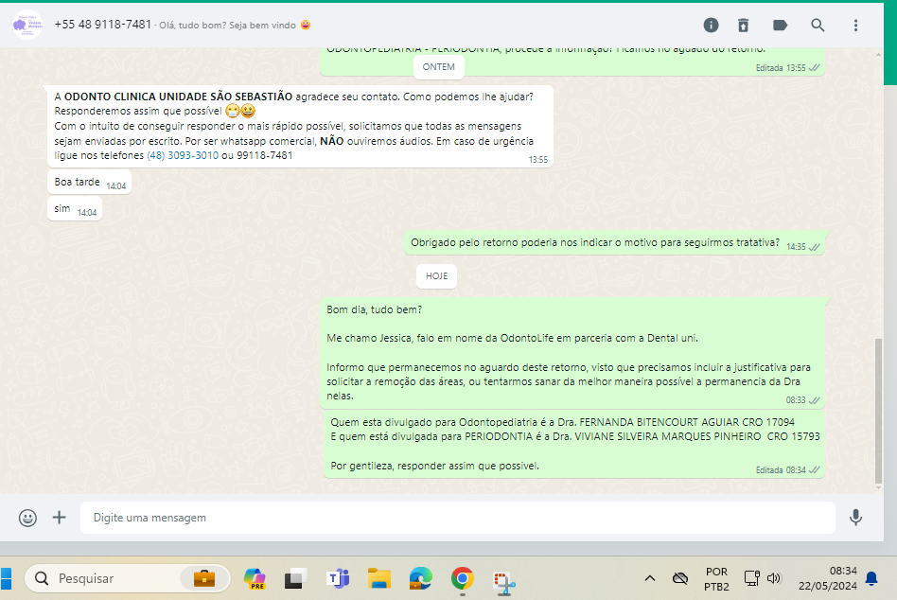897x600 pixels.
Task: Open Snipping Tool from taskbar
Action: [504, 582]
